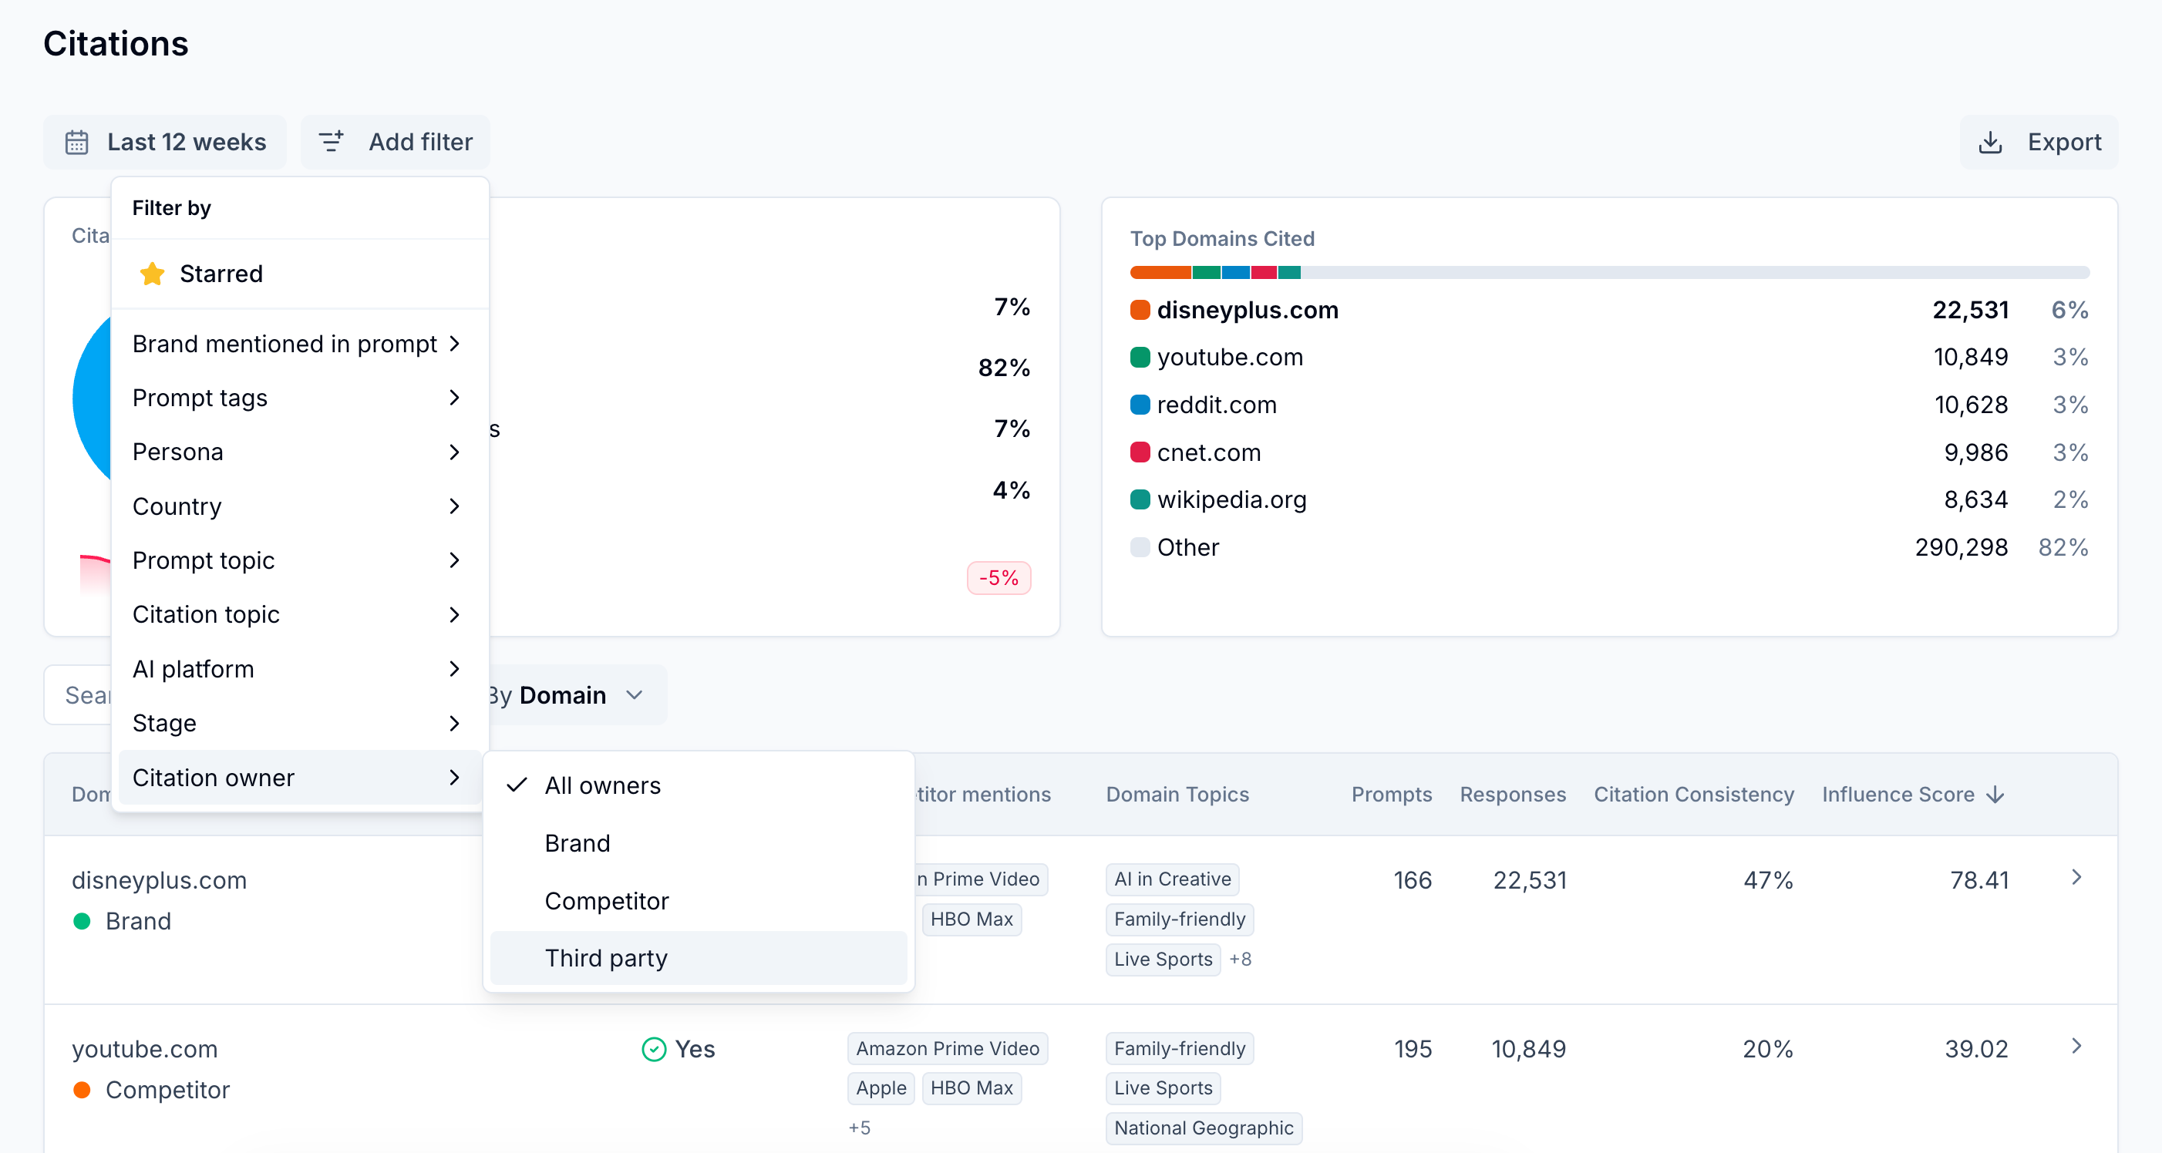Click the Add filter sliders icon
This screenshot has height=1153, width=2162.
(332, 142)
